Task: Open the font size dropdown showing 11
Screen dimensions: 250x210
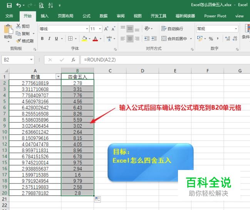Action: (100, 29)
